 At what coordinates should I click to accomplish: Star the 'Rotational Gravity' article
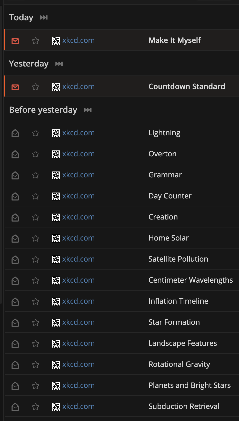coord(36,365)
